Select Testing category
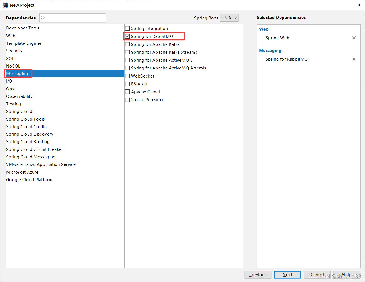365x282 pixels. pyautogui.click(x=65, y=104)
